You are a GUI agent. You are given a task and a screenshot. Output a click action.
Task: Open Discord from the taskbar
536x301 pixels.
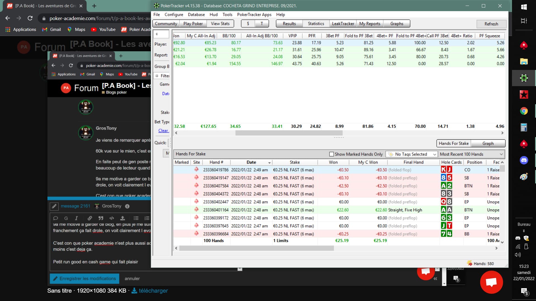click(524, 160)
